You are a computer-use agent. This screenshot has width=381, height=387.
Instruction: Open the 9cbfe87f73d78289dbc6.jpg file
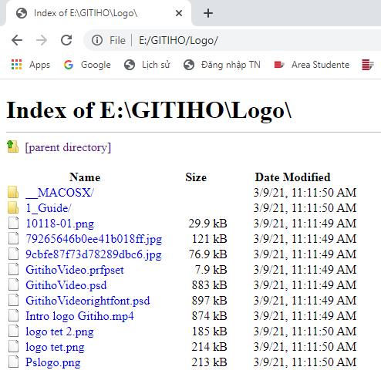point(93,254)
